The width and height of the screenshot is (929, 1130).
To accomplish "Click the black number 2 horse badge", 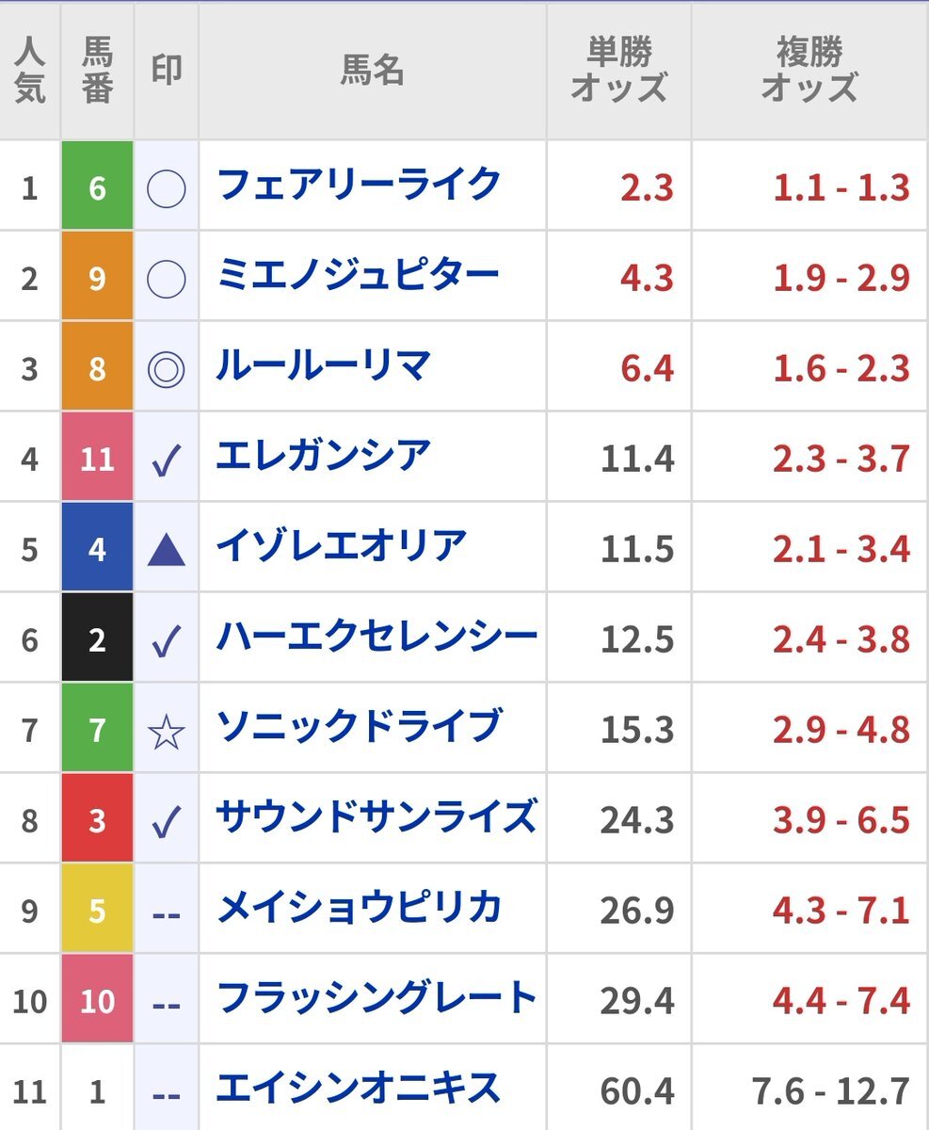I will (97, 639).
